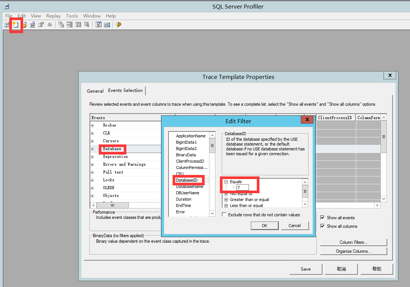Select EndTime in filter column list
410x287 pixels.
click(183, 205)
